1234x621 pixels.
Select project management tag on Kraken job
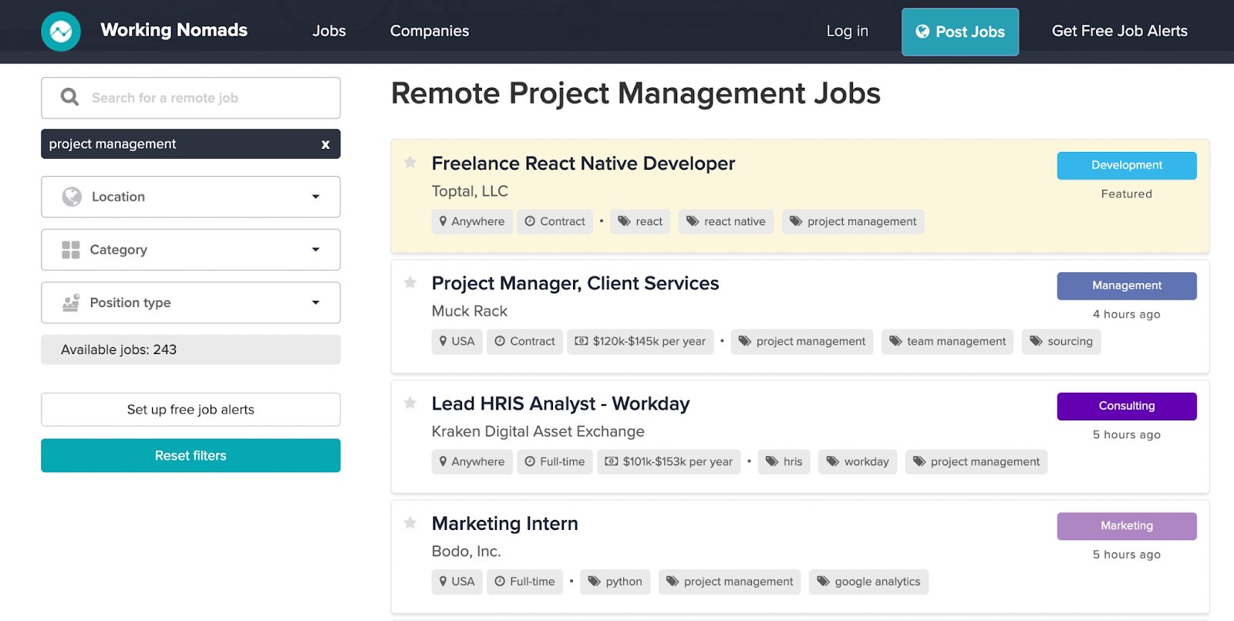(976, 462)
